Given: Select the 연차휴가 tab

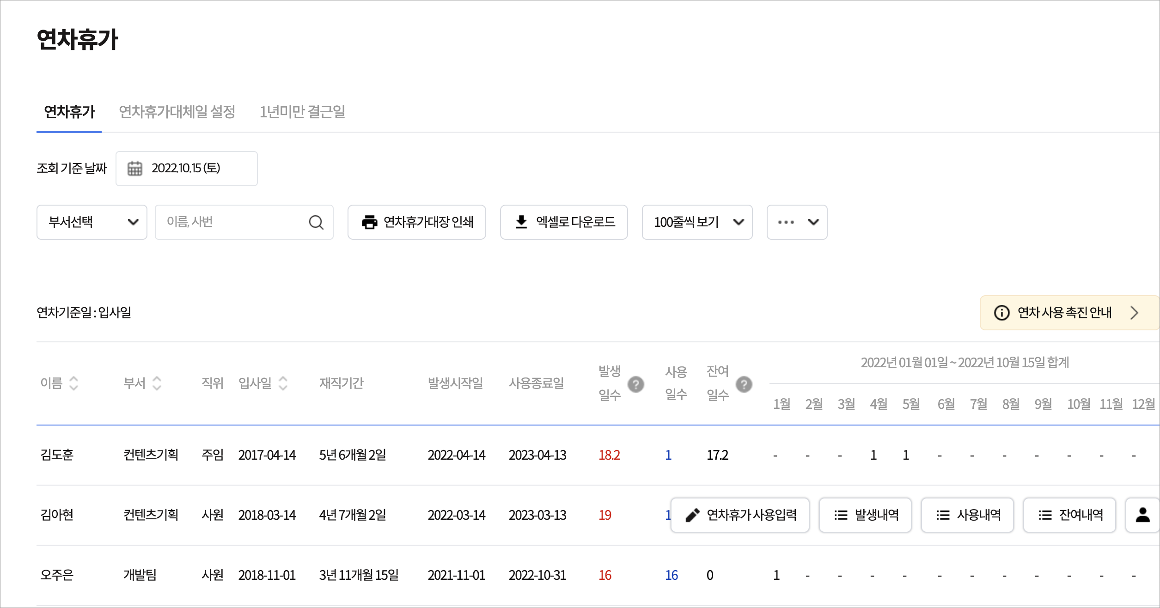Looking at the screenshot, I should tap(69, 112).
